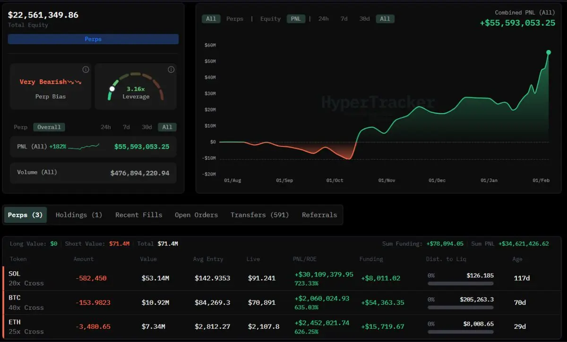Image resolution: width=567 pixels, height=342 pixels.
Task: Click the Token column header
Action: pos(18,259)
